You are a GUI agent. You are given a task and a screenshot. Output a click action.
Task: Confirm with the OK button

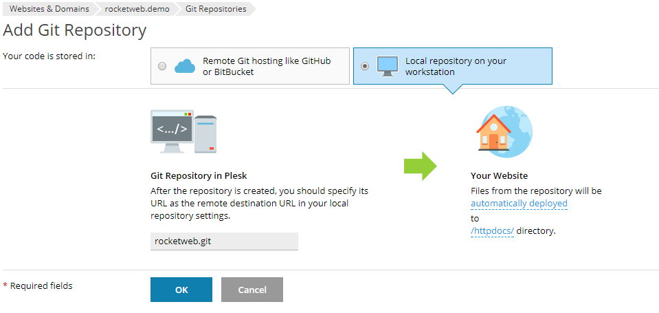pyautogui.click(x=181, y=290)
